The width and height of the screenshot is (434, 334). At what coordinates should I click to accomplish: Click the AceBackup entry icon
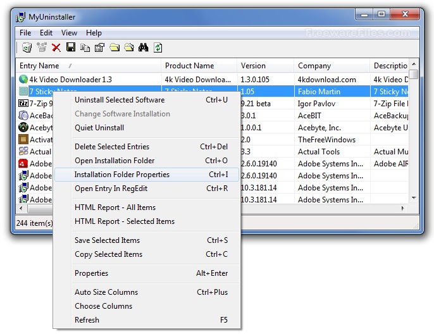click(23, 115)
